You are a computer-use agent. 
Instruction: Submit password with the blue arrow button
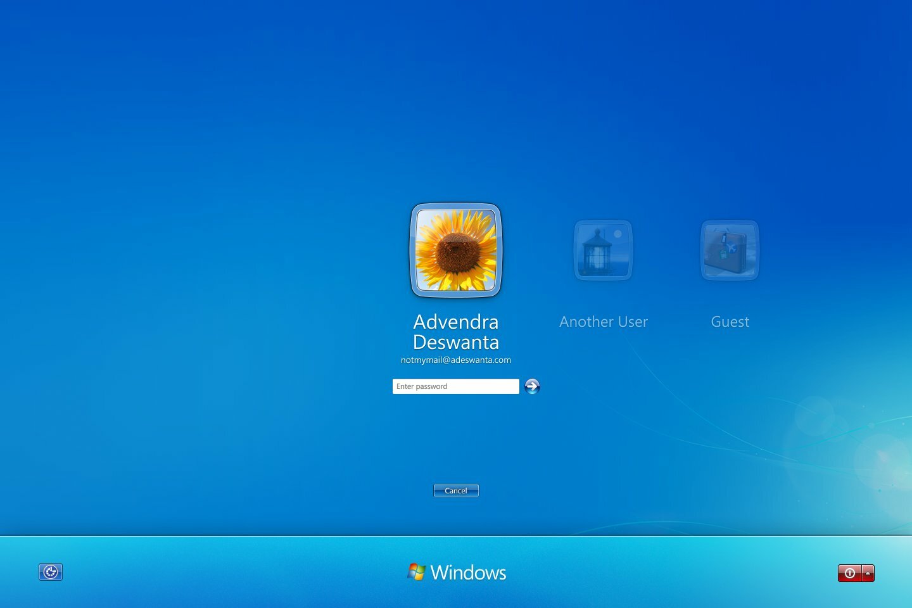pyautogui.click(x=532, y=386)
